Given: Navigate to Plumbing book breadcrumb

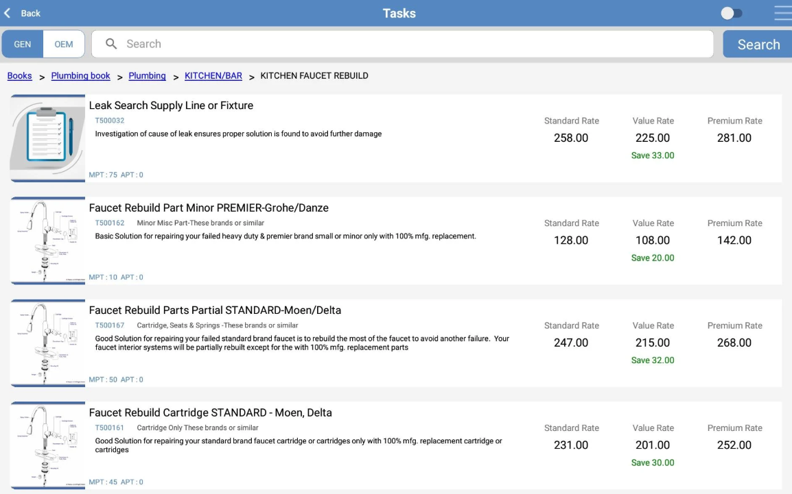Looking at the screenshot, I should pos(80,75).
